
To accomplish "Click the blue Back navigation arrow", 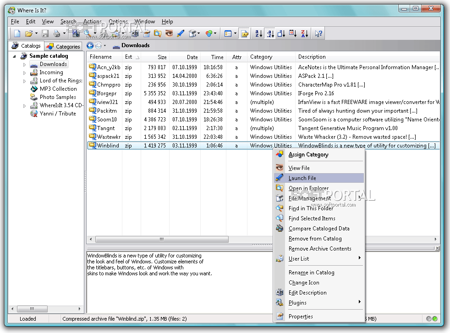I will pos(90,45).
